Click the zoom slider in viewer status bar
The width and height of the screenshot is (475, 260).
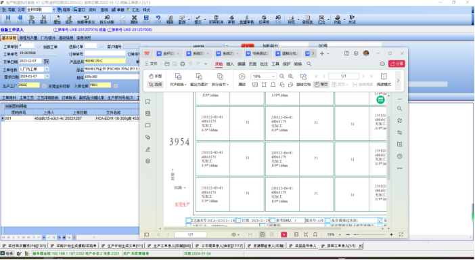pyautogui.click(x=369, y=234)
